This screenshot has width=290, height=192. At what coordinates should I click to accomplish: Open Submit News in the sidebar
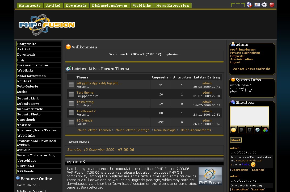coord(39,104)
